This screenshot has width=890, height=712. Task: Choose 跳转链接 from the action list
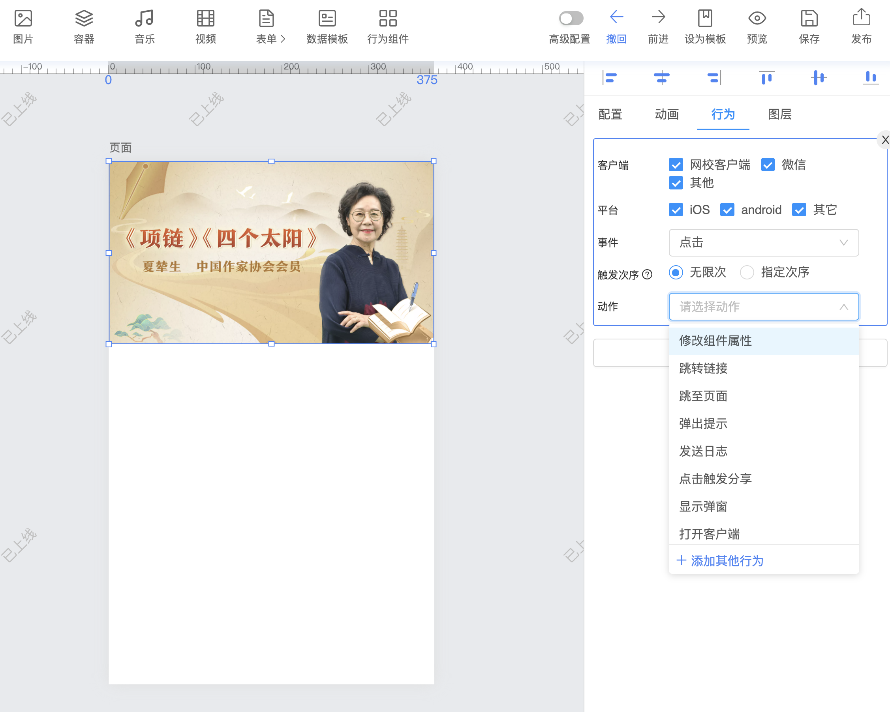(703, 368)
